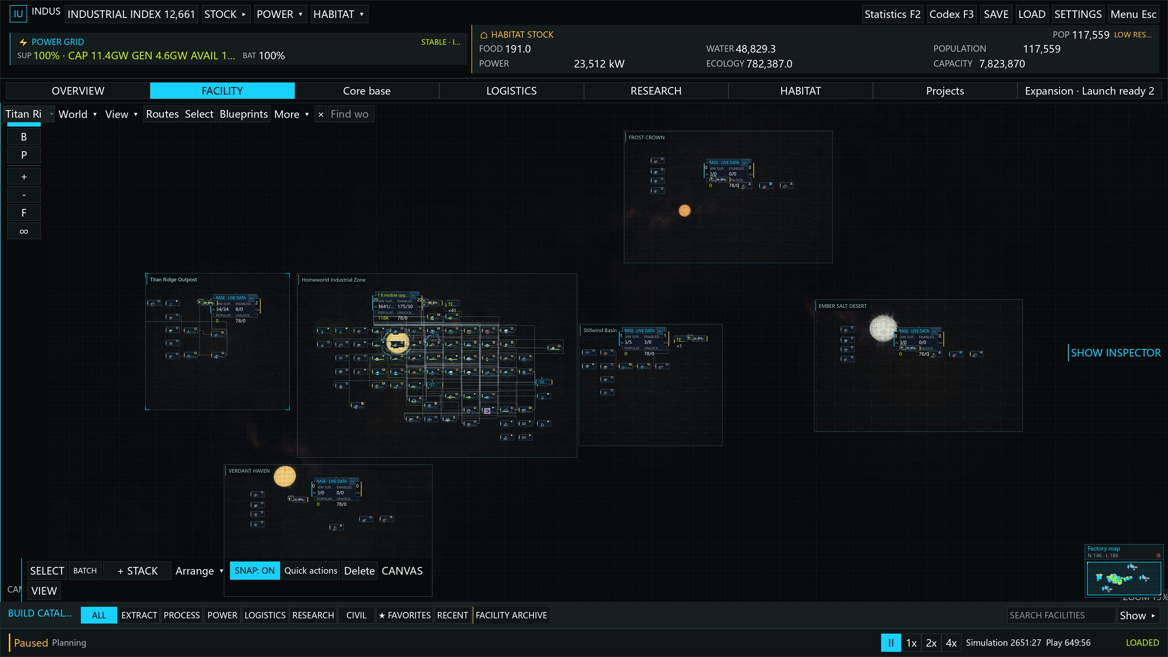The width and height of the screenshot is (1168, 657).
Task: Filter catalog by ALL
Action: coord(99,615)
